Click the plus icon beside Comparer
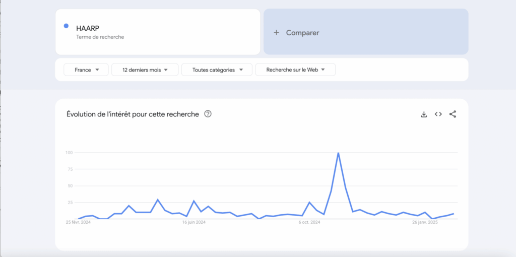516x257 pixels. click(276, 33)
